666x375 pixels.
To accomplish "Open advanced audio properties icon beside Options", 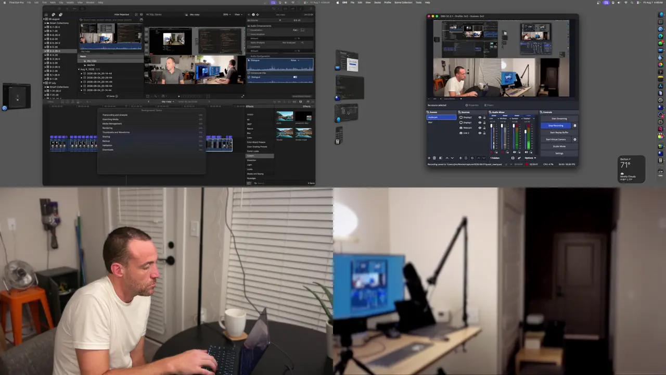I will pos(519,158).
